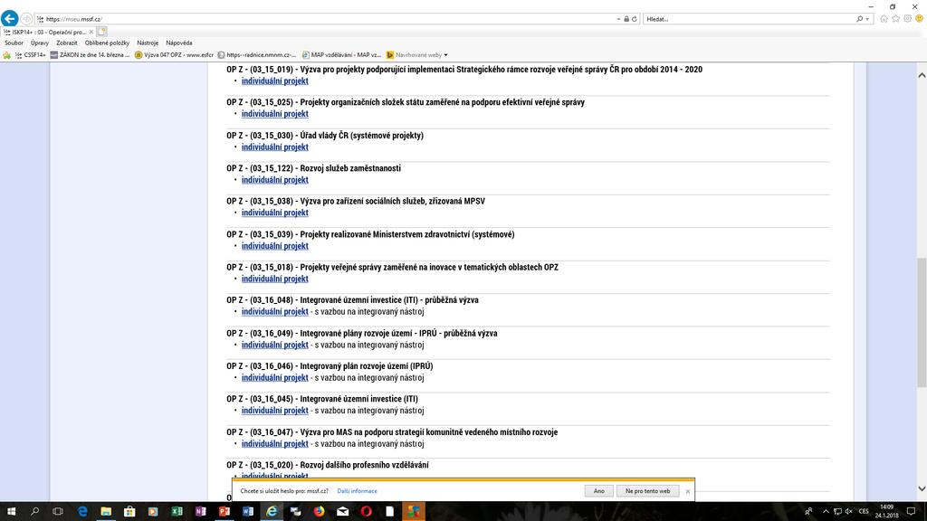Switch to Internet Explorer taskbar icon
Screen dimensions: 927x521
coord(272,512)
